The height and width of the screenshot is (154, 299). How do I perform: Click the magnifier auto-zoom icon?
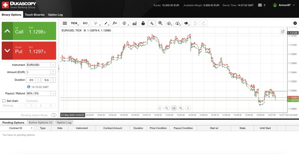point(160,23)
